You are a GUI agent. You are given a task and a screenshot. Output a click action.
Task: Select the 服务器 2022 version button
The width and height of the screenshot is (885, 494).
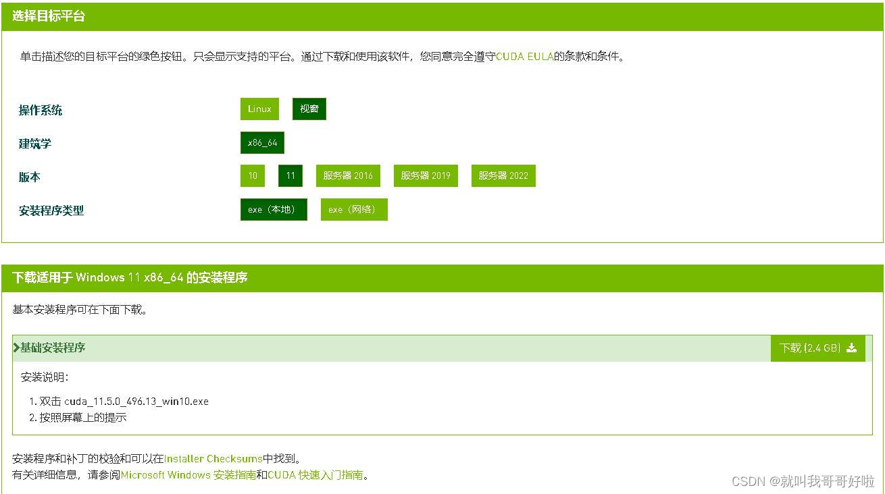click(503, 176)
